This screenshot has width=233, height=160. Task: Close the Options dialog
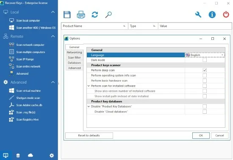pos(225,39)
